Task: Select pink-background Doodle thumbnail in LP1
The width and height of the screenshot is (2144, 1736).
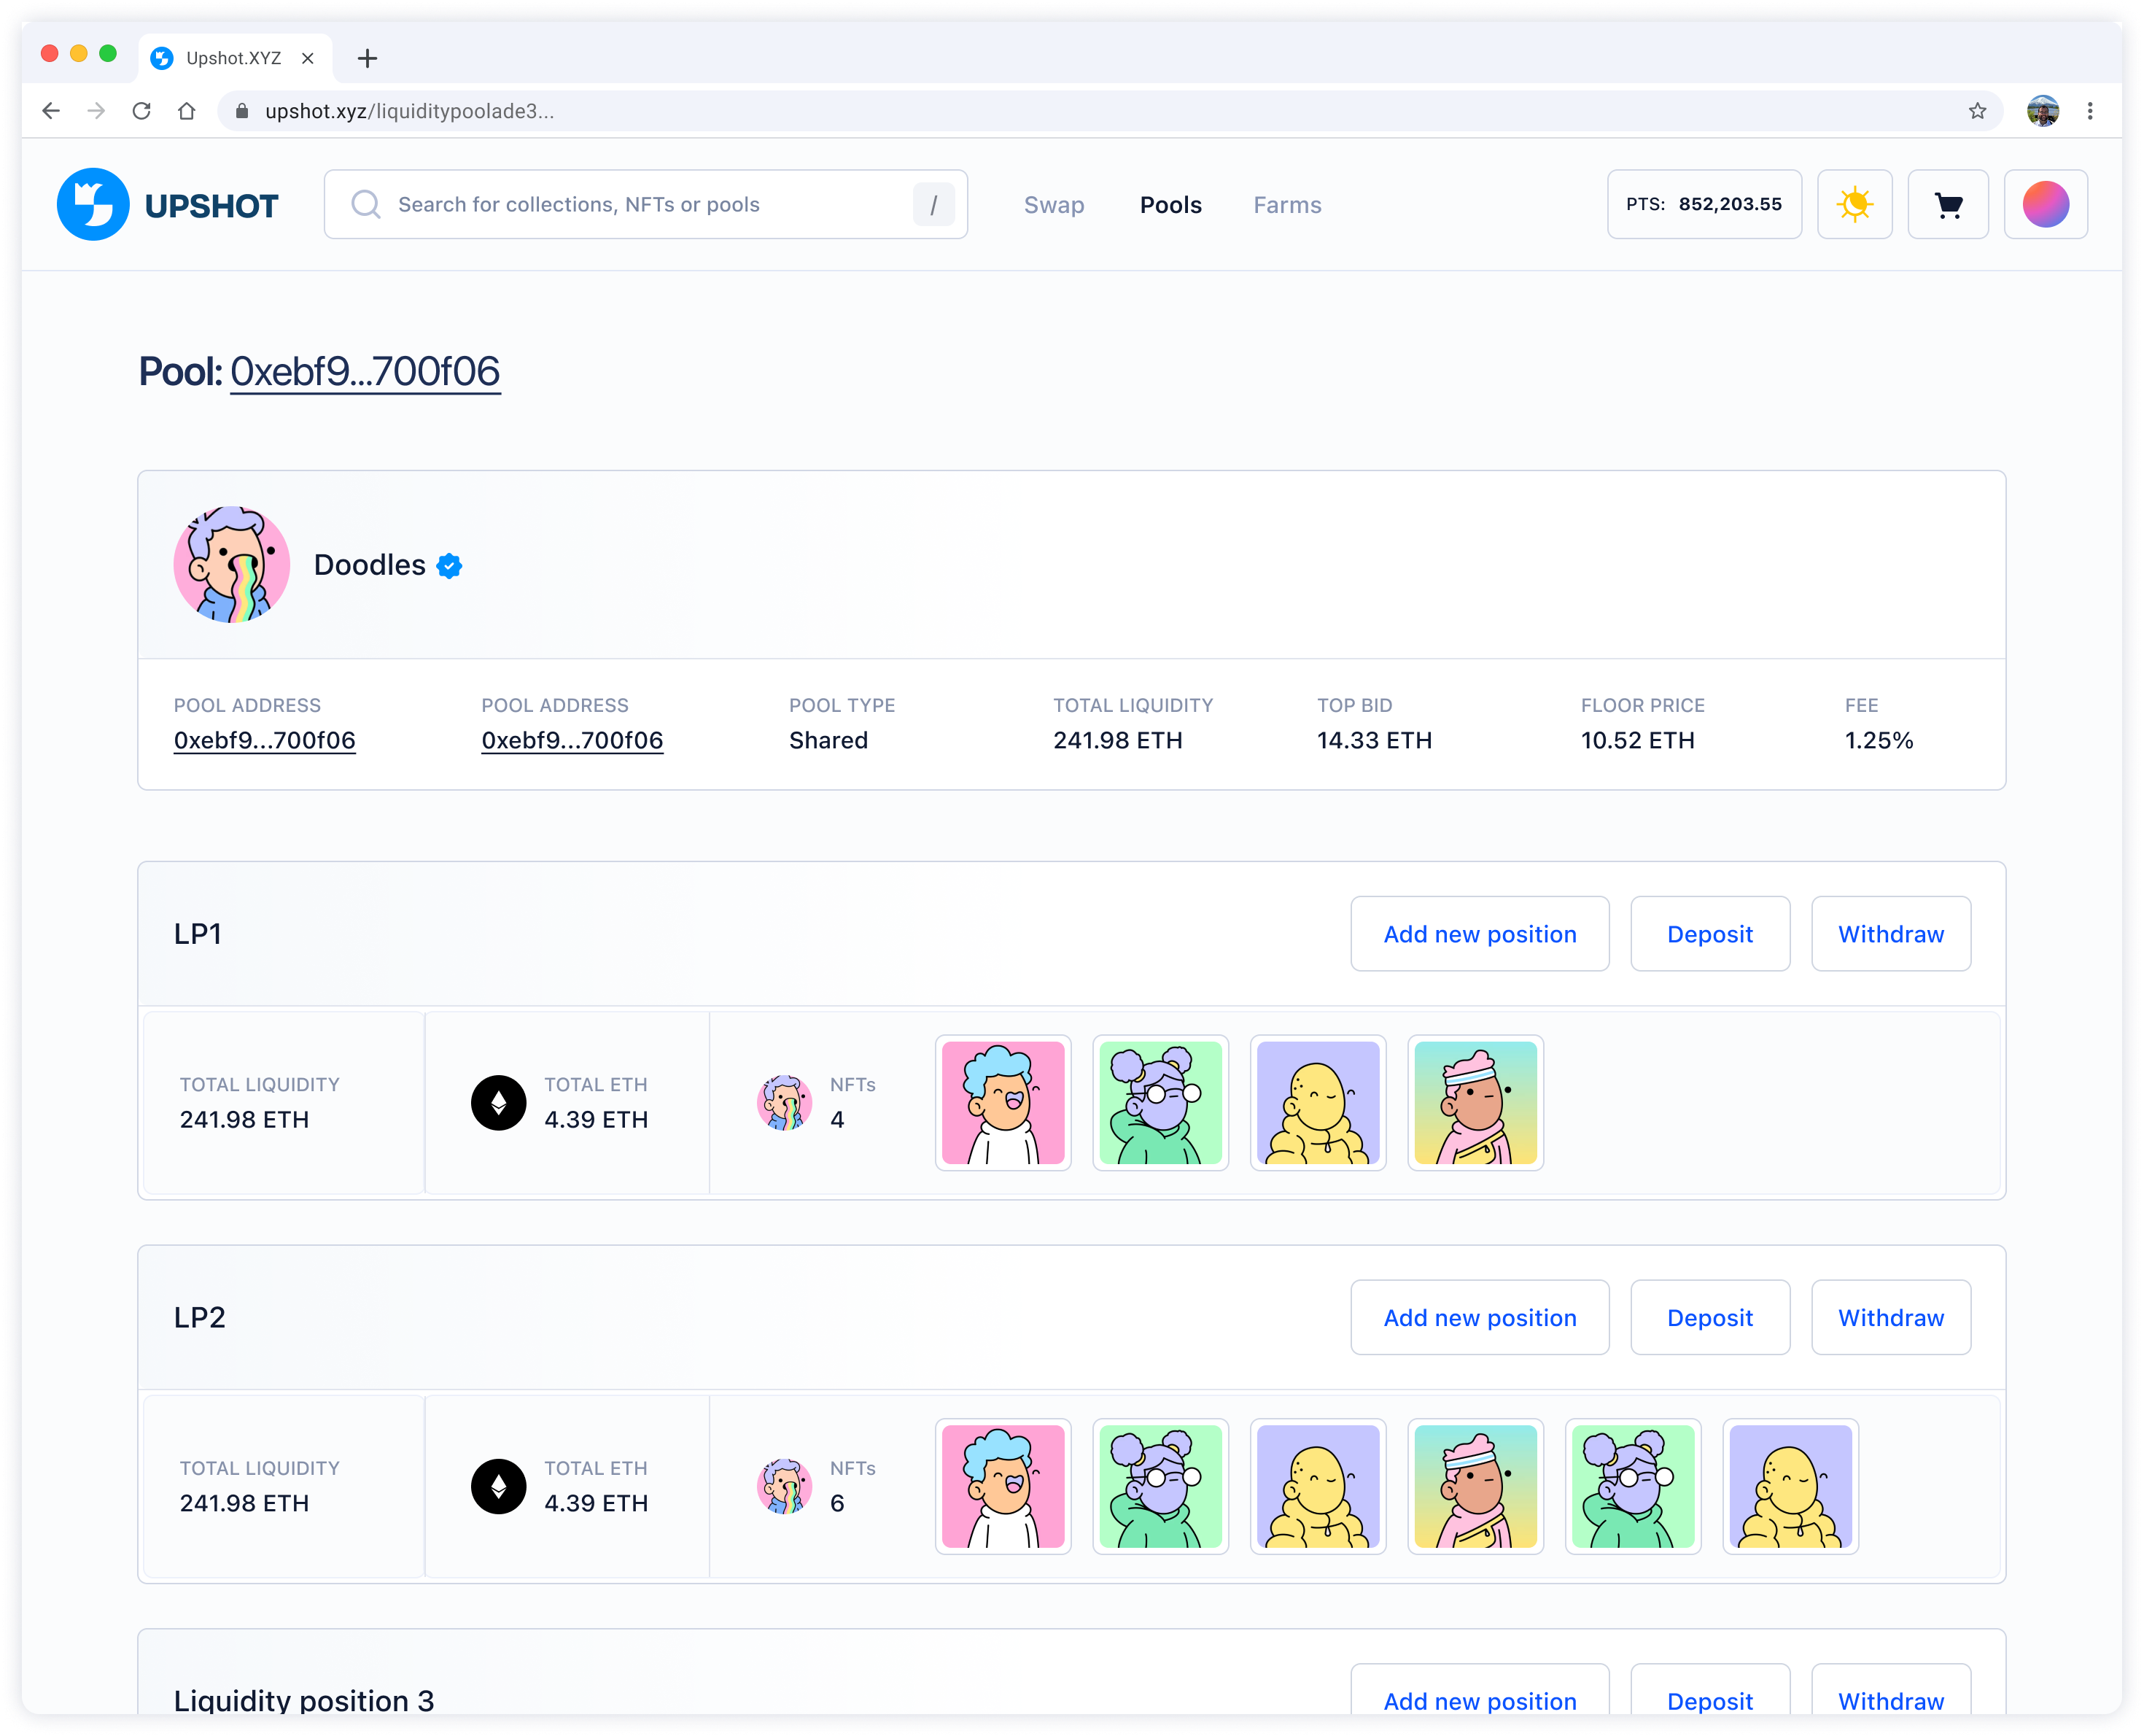Action: 1003,1103
